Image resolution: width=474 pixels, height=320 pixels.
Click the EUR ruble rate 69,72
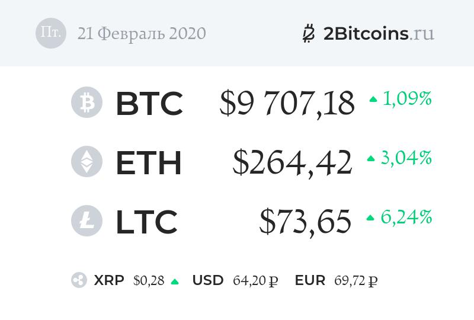[x=355, y=281]
